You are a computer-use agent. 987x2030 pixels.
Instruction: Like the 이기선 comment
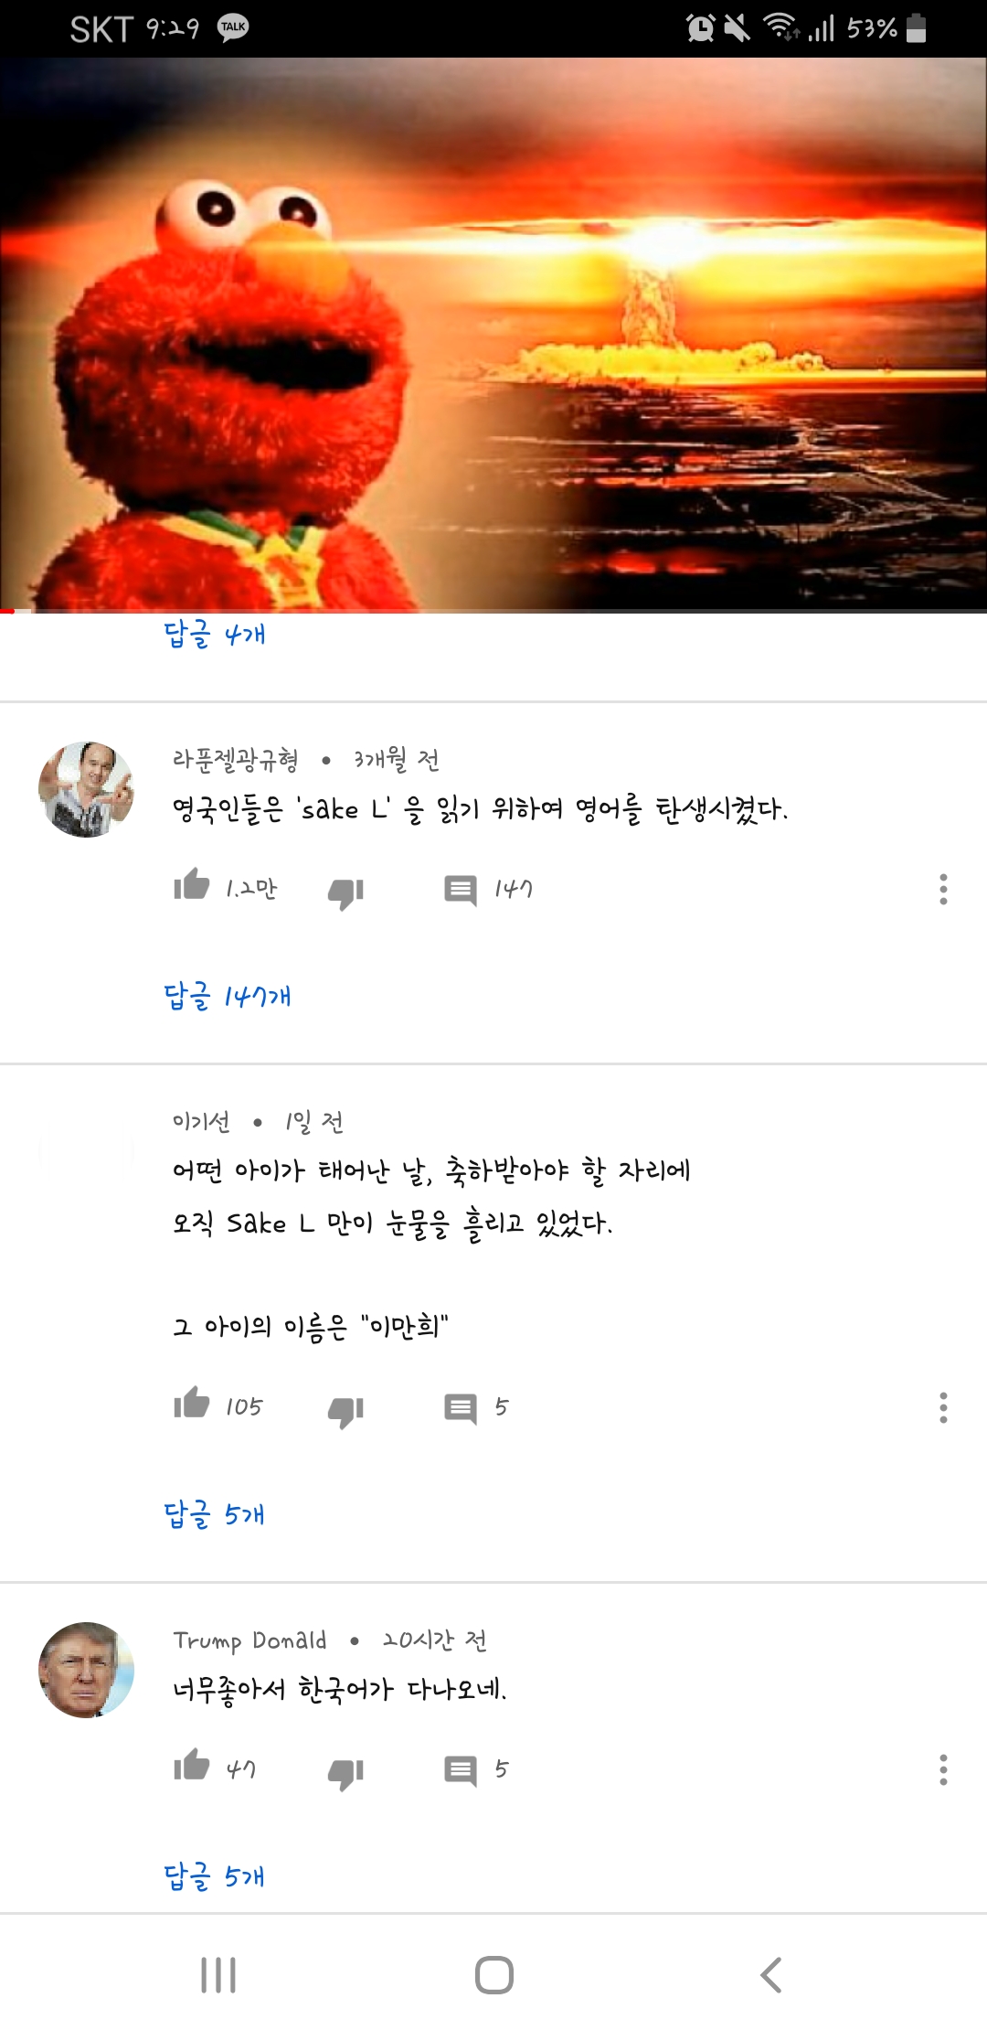click(x=191, y=1403)
